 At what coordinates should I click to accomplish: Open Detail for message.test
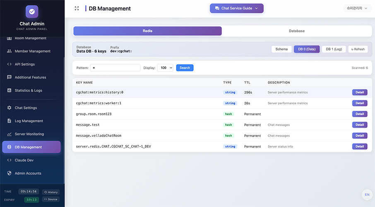[x=359, y=125]
